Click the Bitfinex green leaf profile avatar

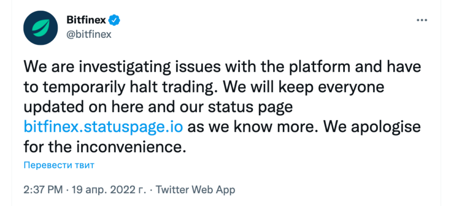(40, 29)
